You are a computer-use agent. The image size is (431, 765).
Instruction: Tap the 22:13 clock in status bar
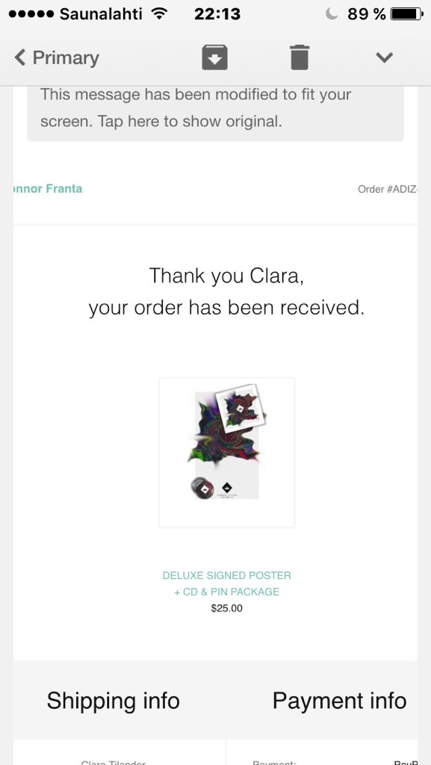click(x=217, y=13)
